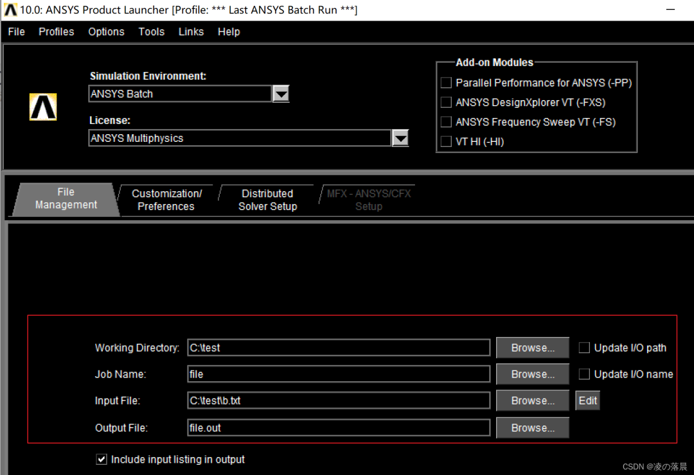This screenshot has width=694, height=475.
Task: Click the ANSYS logo icon
Action: pos(42,107)
